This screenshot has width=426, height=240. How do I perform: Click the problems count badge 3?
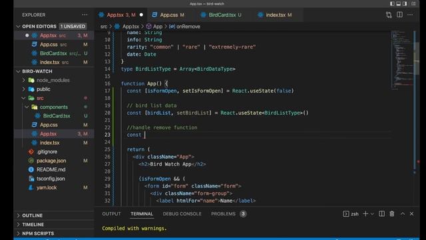pos(243,214)
